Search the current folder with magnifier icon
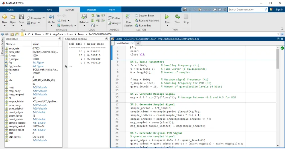285x149 pixels. click(282, 34)
